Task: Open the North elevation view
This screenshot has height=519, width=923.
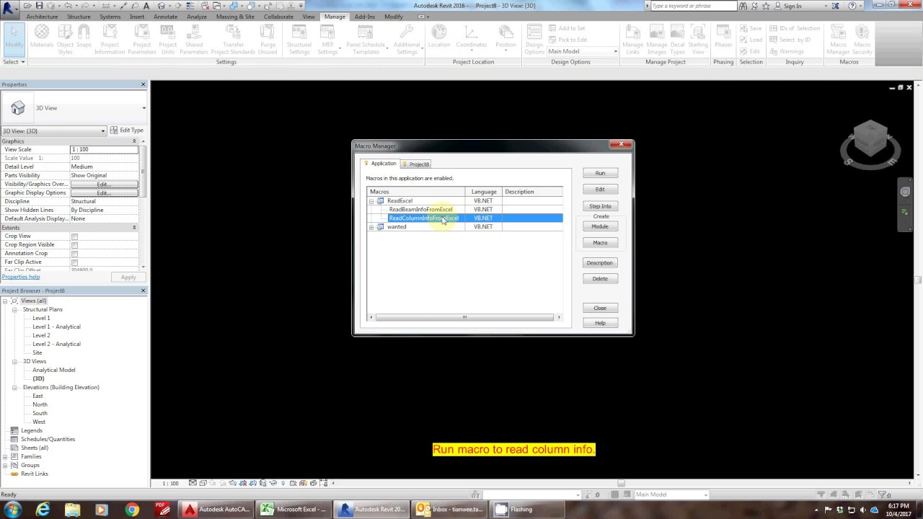Action: tap(40, 404)
